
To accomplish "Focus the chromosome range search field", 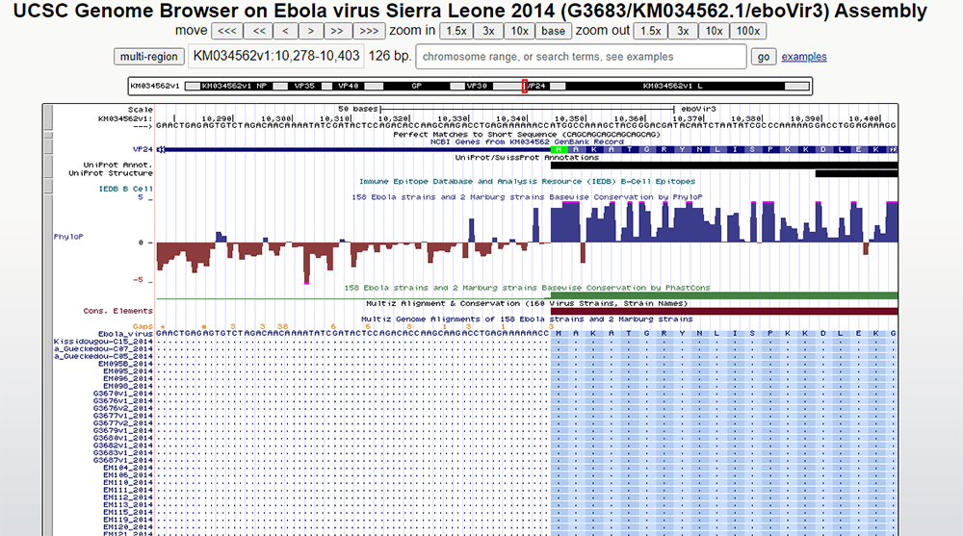I will pos(582,57).
